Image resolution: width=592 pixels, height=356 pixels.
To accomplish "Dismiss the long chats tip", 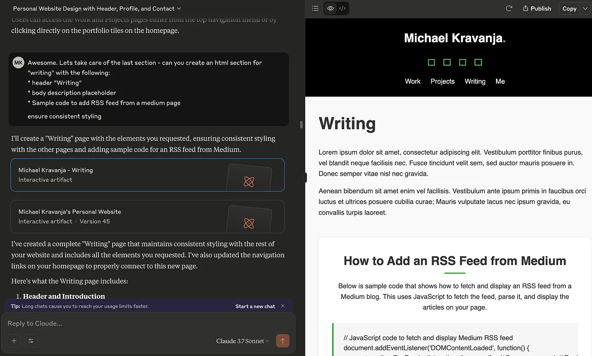I will [283, 306].
